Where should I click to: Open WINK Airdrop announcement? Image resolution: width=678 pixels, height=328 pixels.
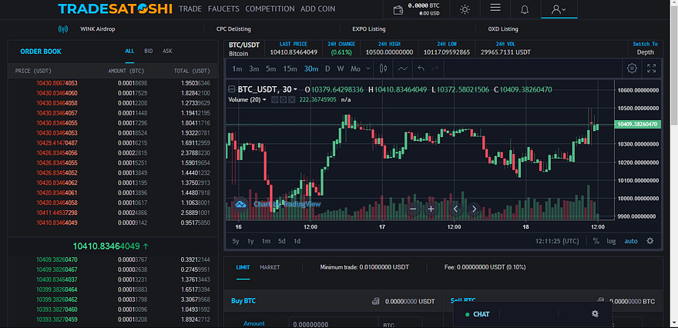pyautogui.click(x=98, y=29)
